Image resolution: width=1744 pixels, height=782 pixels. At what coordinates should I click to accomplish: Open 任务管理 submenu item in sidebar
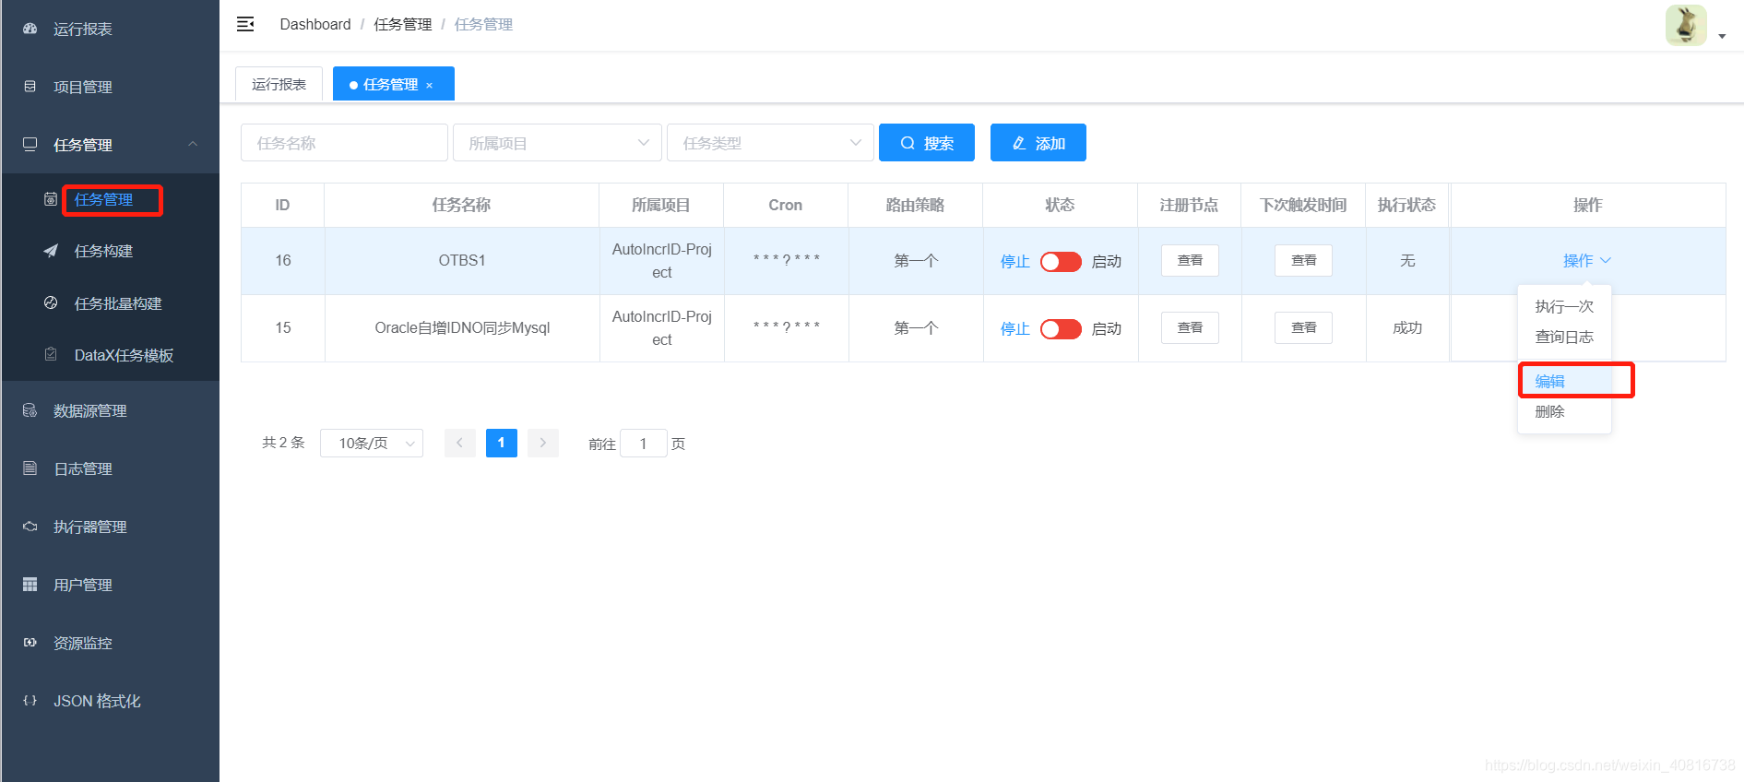pyautogui.click(x=111, y=199)
